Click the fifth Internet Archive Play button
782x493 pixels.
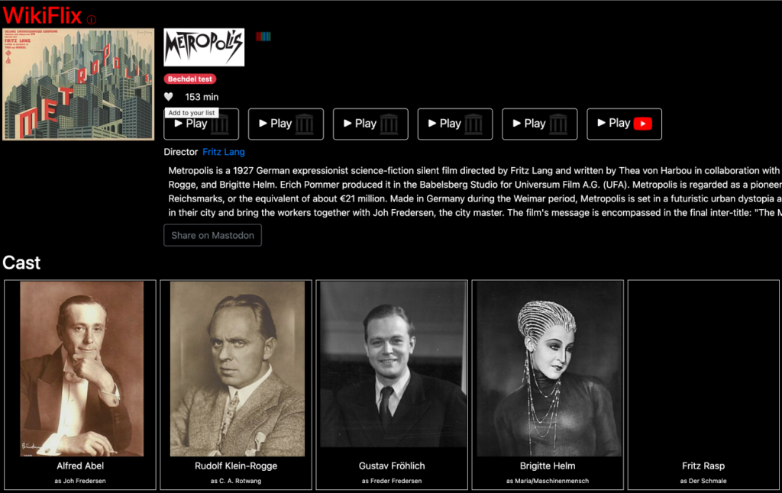pyautogui.click(x=540, y=124)
